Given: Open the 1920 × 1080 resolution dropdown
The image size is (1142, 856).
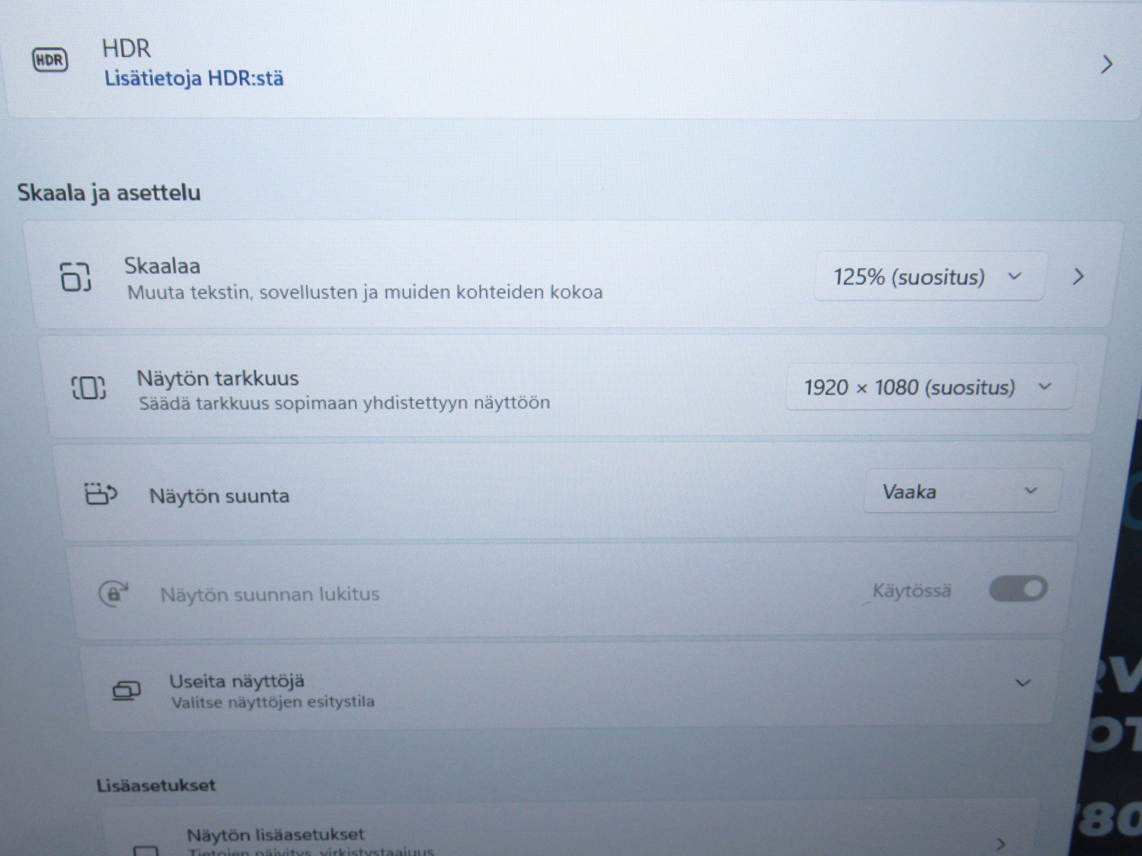Looking at the screenshot, I should 929,387.
